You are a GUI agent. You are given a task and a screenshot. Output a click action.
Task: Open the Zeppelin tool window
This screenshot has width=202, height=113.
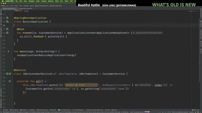pos(53,110)
